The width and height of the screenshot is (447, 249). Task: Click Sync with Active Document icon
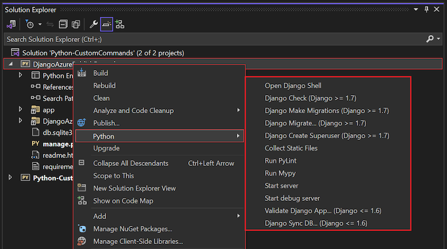[50, 24]
